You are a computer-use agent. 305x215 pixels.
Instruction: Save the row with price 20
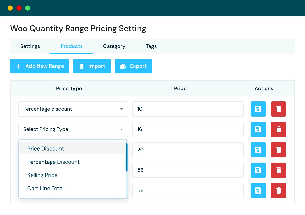pyautogui.click(x=258, y=150)
